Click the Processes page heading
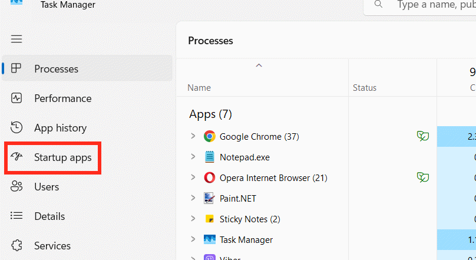This screenshot has width=476, height=260. [x=210, y=41]
